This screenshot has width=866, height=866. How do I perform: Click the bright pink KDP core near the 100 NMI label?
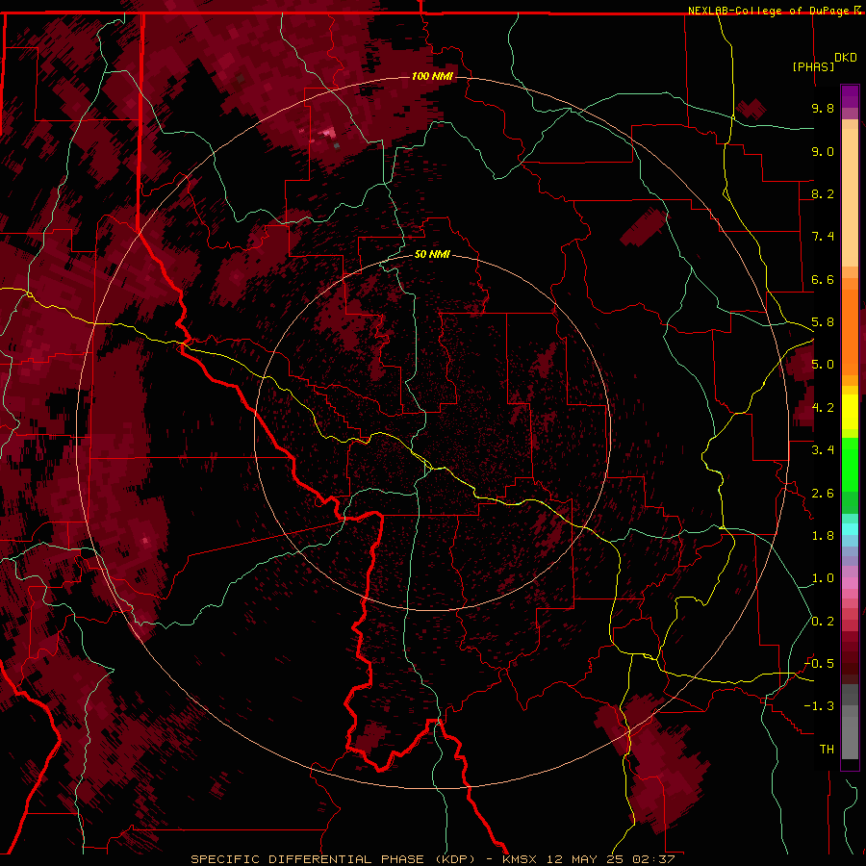click(329, 133)
